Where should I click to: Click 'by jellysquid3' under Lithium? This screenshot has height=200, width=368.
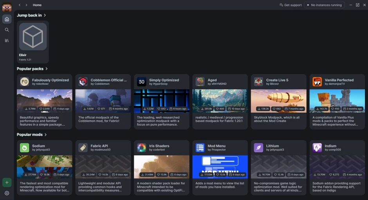275,150
